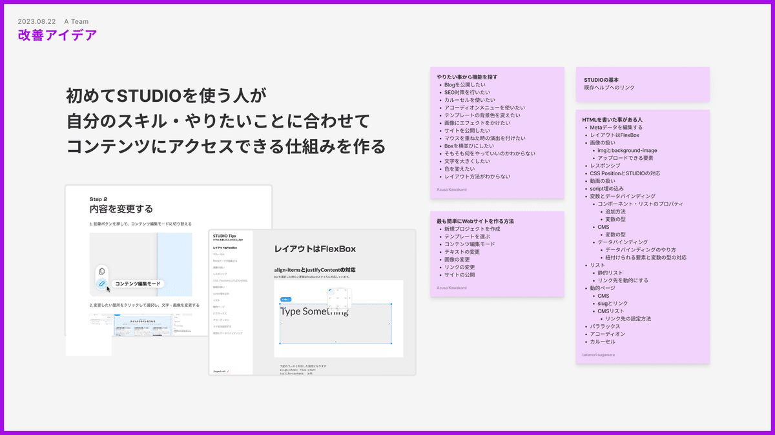Click the copy pages icon above the pencil

102,271
